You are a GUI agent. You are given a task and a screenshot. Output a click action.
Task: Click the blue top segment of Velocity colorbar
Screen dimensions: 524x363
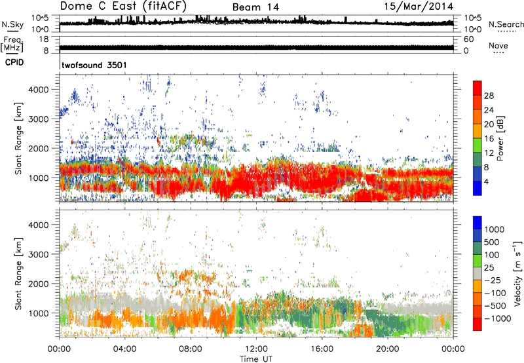point(477,223)
